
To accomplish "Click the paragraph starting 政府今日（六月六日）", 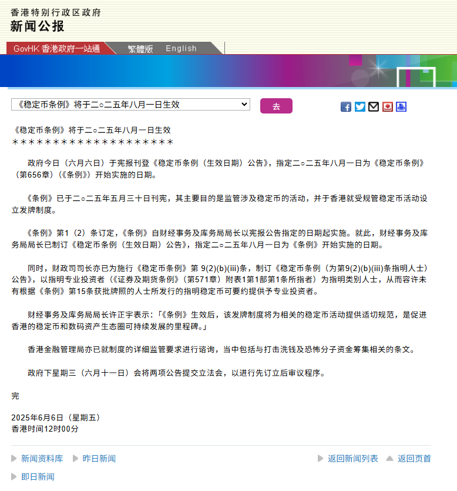I will coord(219,169).
